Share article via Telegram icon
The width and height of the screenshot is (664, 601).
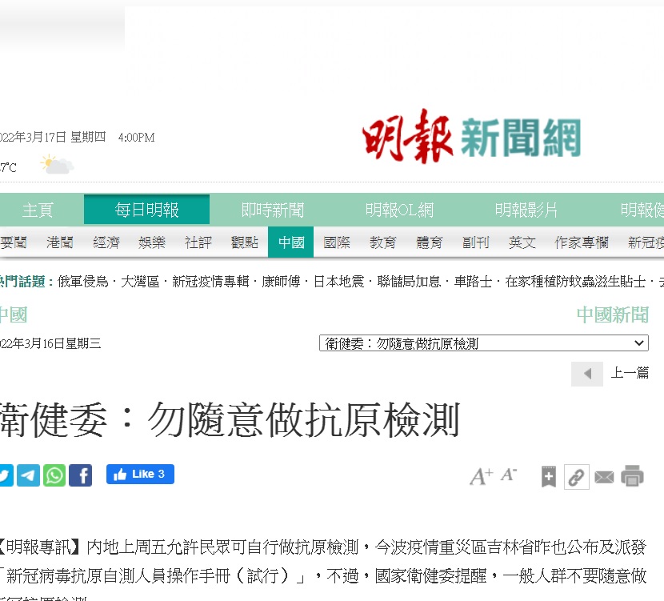pyautogui.click(x=29, y=475)
